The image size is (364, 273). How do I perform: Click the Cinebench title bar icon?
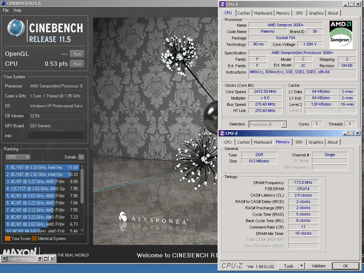(x=3, y=3)
